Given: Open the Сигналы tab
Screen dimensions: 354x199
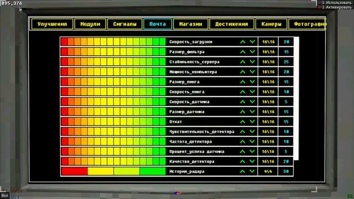Looking at the screenshot, I should click(x=124, y=24).
